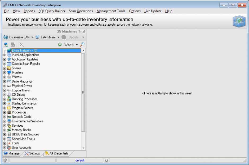Click the tree scrollbar down arrow
The height and width of the screenshot is (165, 249).
[x=83, y=148]
